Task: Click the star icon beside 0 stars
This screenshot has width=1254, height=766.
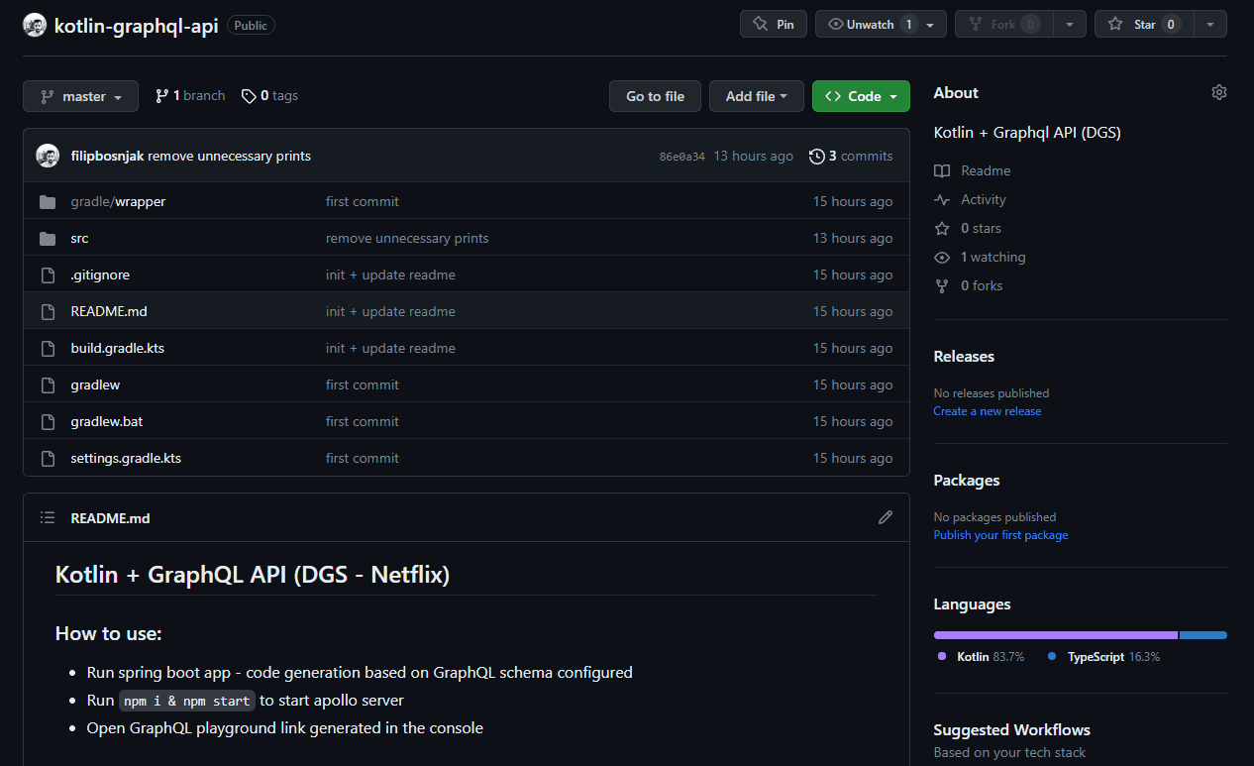Action: [942, 228]
